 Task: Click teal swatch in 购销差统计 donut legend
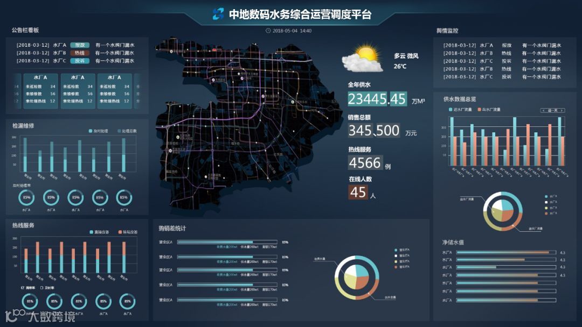(396, 250)
